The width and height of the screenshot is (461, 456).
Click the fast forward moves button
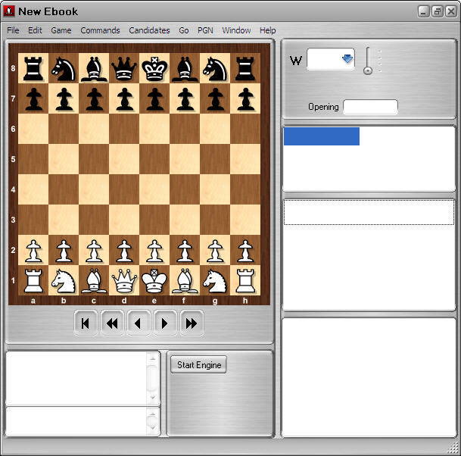tap(192, 323)
